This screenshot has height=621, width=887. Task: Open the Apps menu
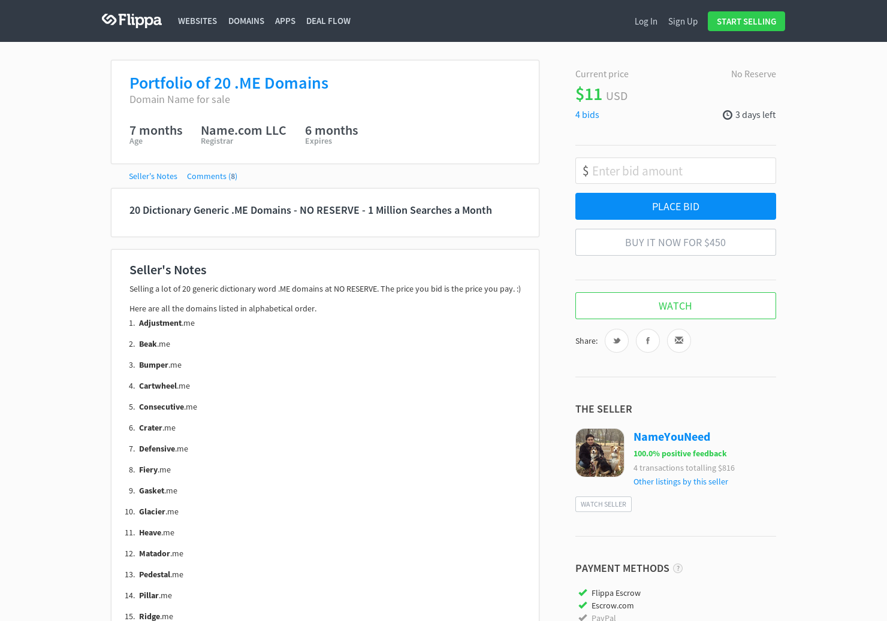285,21
